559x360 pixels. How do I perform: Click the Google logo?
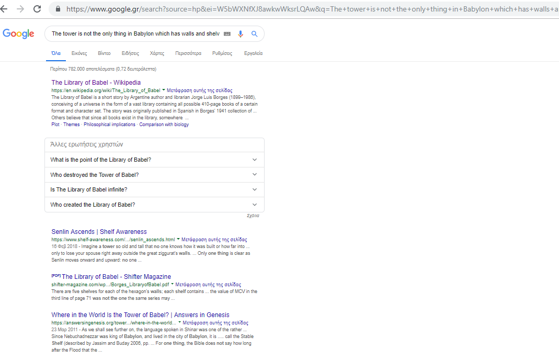tap(18, 34)
